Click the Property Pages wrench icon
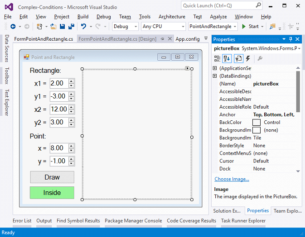 pyautogui.click(x=260, y=58)
